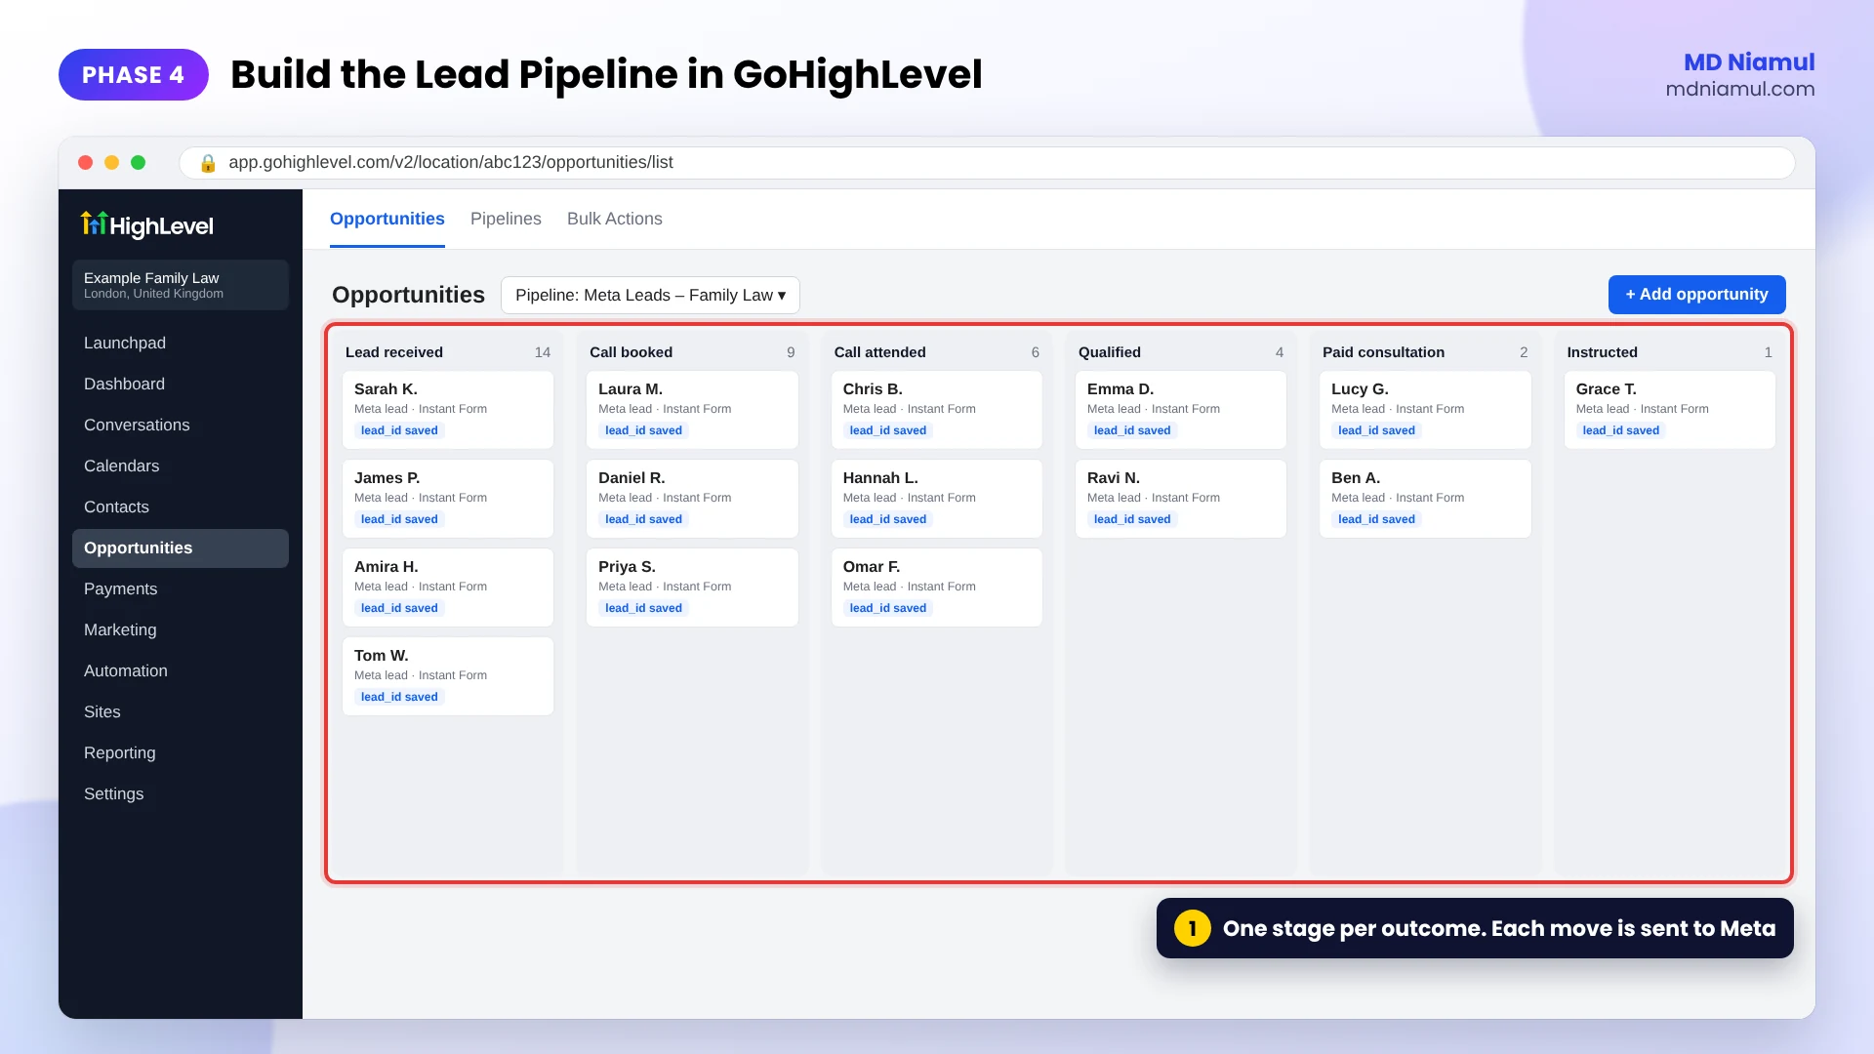Click the lead_id saved tag on Tom W.
The width and height of the screenshot is (1874, 1054).
pyautogui.click(x=399, y=697)
